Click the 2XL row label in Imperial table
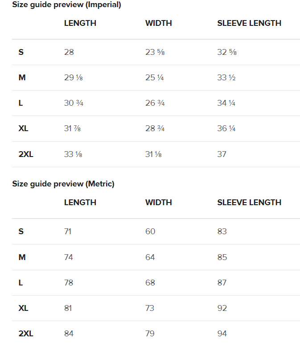 26,154
